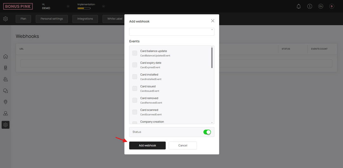Click the scroll-down arrow of events list
Screen dimensions: 343x168
coord(212,123)
